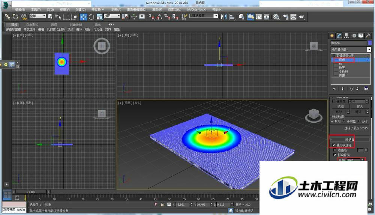Open Render Setup teapot icon
The image size is (375, 215).
(285, 17)
